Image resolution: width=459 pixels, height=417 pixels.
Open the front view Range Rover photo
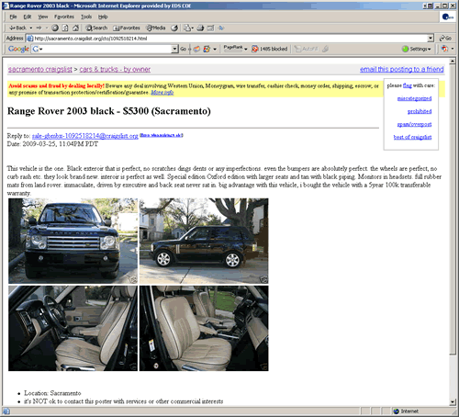coord(73,241)
